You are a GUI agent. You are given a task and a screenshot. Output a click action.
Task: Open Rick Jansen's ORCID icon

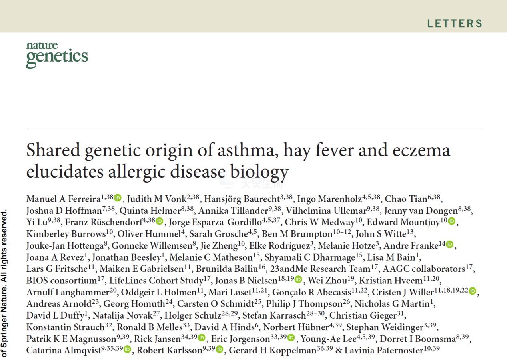(x=202, y=338)
